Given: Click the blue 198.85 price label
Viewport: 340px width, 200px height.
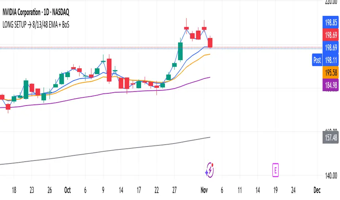Looking at the screenshot, I should tap(331, 22).
